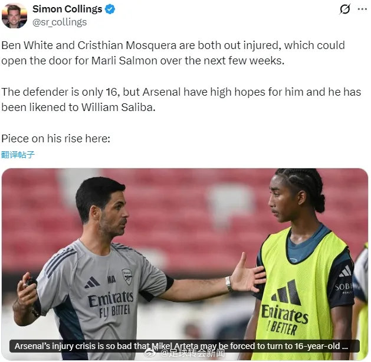
Task: Open Simon Collings' profile avatar
Action: [14, 15]
